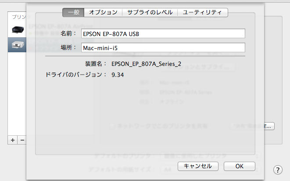Open help with the question mark button

(x=278, y=170)
